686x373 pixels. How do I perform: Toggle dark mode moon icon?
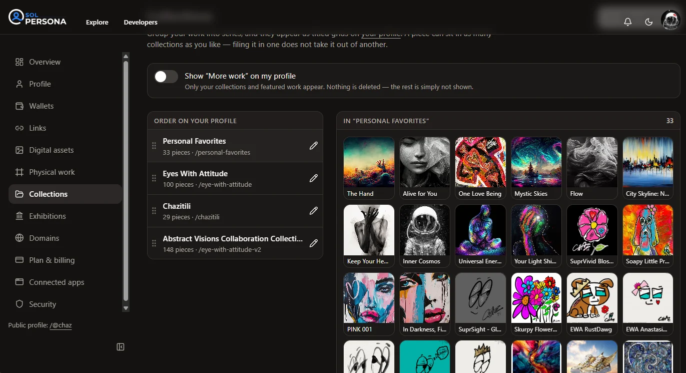point(649,22)
